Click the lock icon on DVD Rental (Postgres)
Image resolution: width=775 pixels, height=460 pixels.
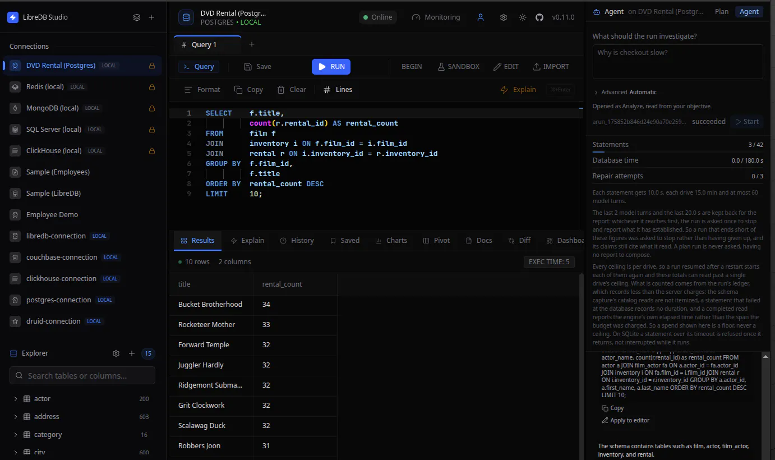(151, 66)
